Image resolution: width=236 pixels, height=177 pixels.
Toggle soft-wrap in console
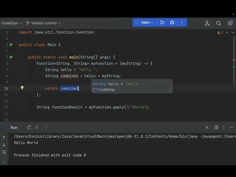(x=4, y=152)
